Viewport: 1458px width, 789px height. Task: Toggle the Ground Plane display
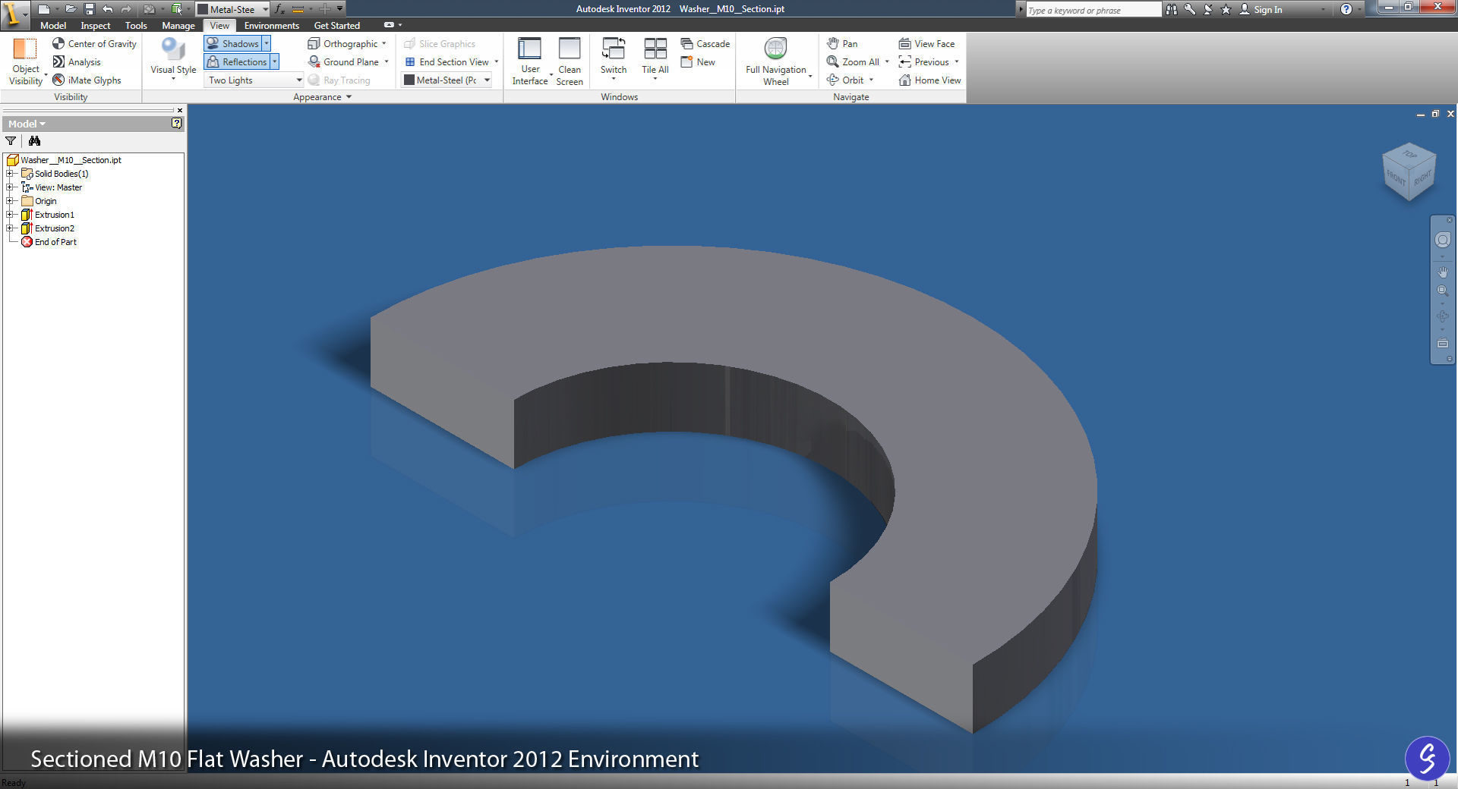coord(343,61)
